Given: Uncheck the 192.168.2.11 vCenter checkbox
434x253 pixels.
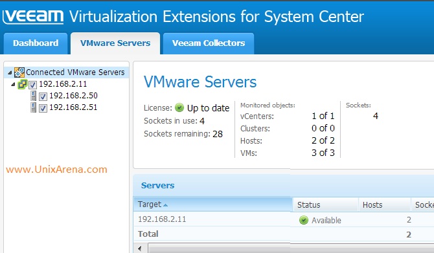Looking at the screenshot, I should coord(32,85).
